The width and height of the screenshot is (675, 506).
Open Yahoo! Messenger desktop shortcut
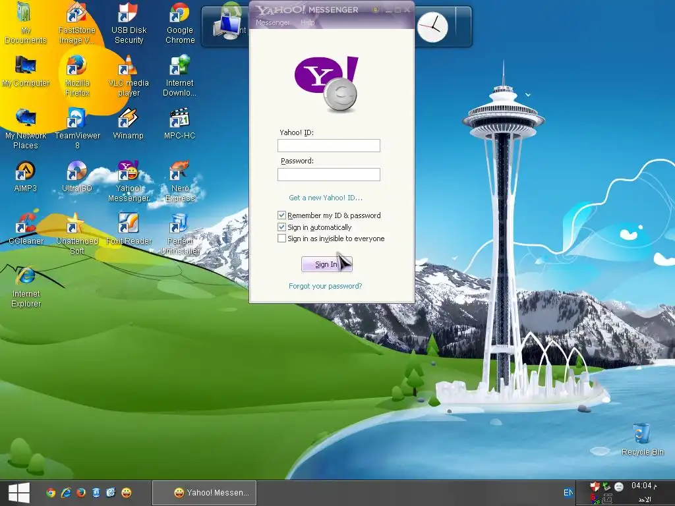click(129, 181)
